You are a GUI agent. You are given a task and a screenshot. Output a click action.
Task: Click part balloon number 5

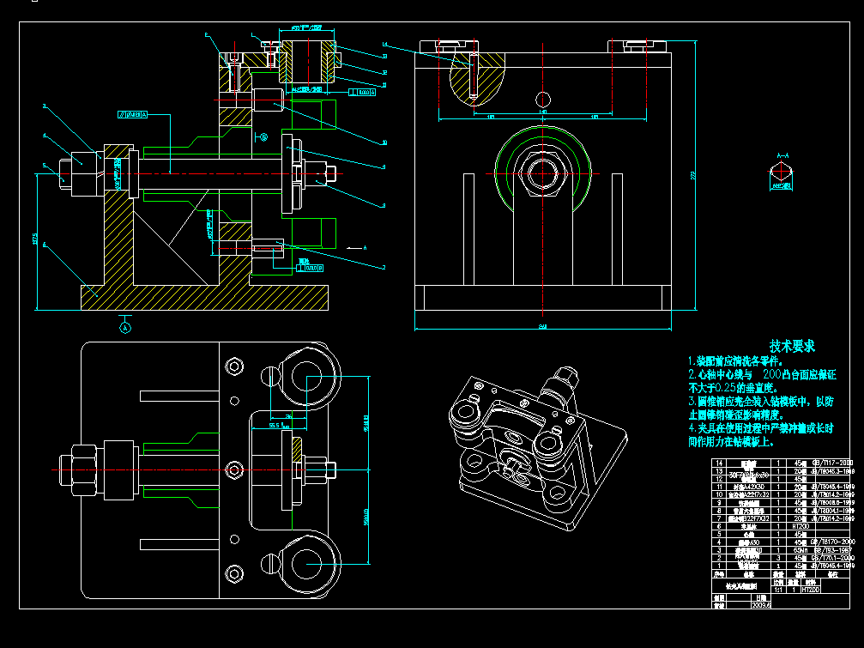45,165
